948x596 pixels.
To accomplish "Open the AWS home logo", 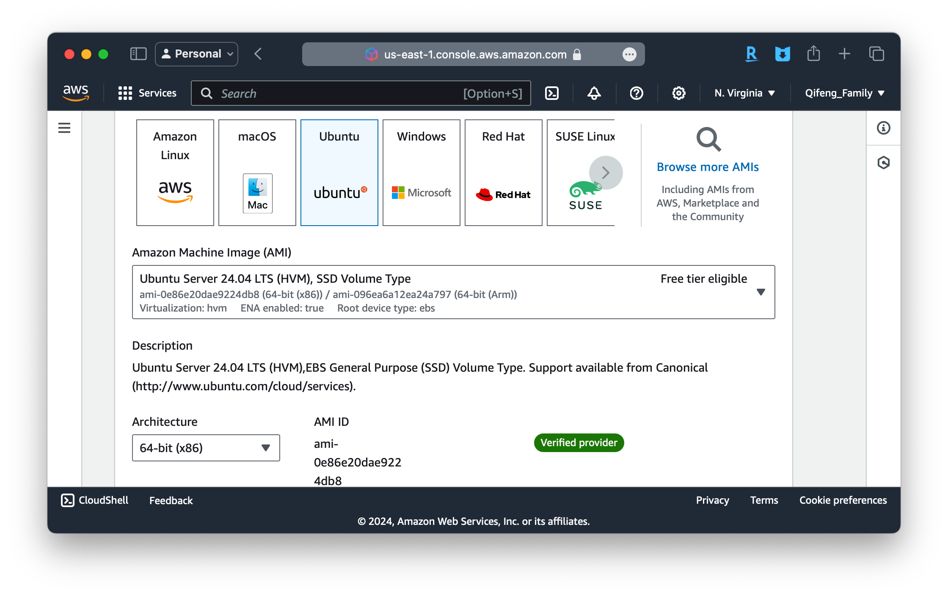I will point(76,93).
